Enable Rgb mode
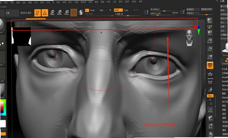Viewport: 228px width, 138px height. [x=101, y=10]
